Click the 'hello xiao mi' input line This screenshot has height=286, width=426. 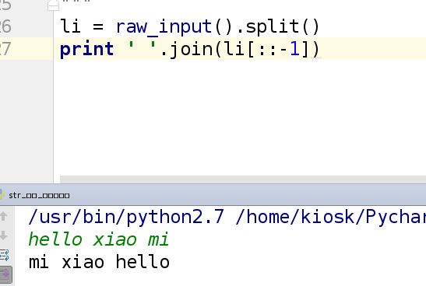(99, 239)
